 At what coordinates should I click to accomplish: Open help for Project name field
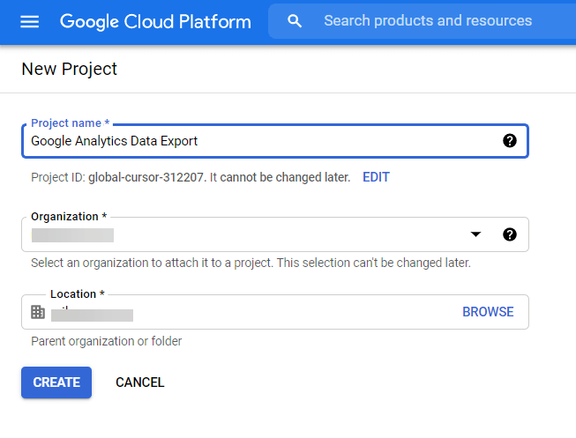click(510, 141)
